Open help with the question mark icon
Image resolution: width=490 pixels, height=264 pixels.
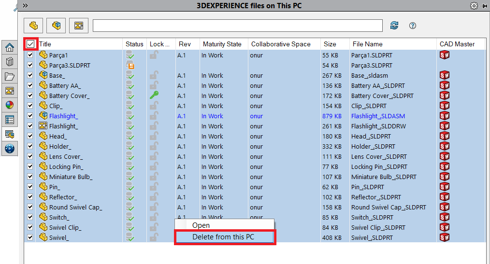click(x=413, y=26)
